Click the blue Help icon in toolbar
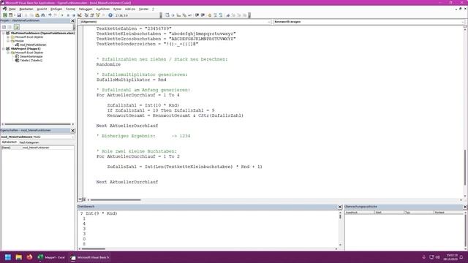Screen dimensions: 468x263 [x=110, y=15]
